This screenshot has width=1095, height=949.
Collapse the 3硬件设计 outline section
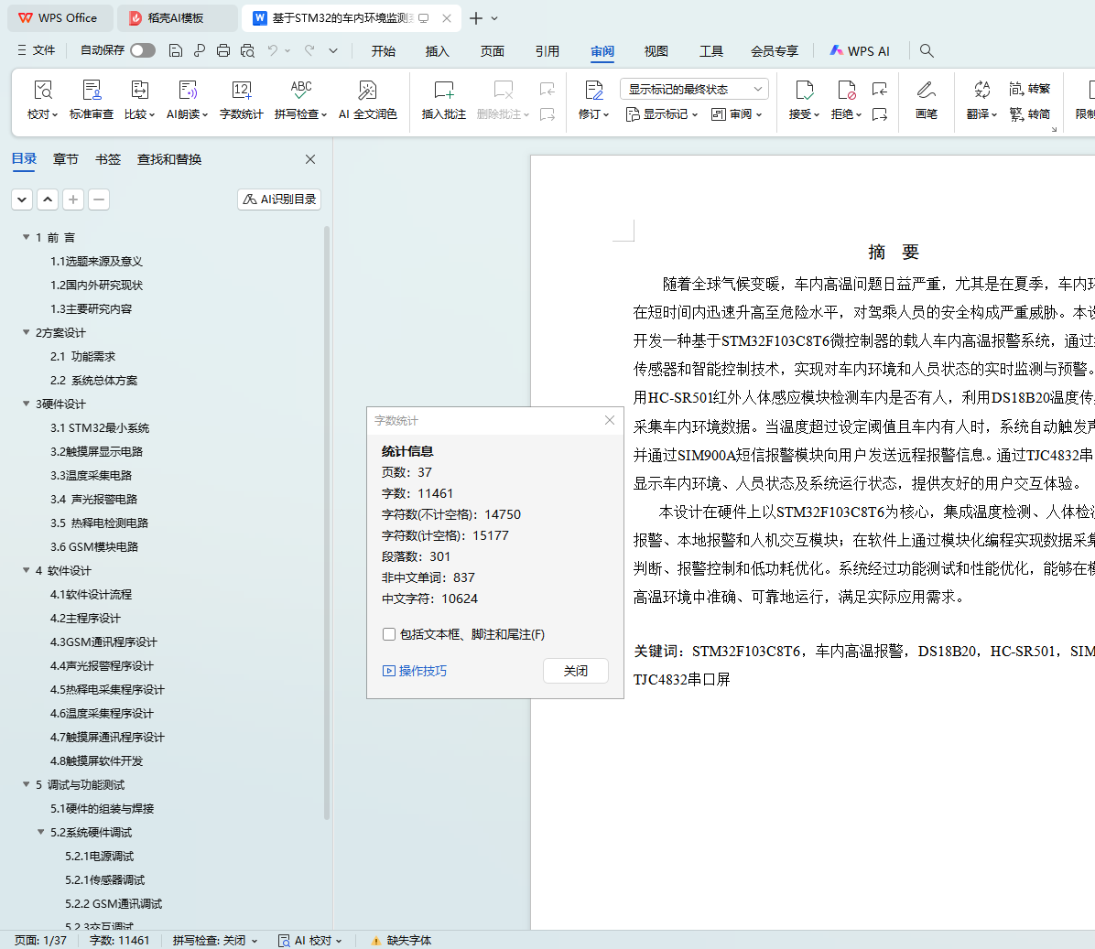[27, 404]
